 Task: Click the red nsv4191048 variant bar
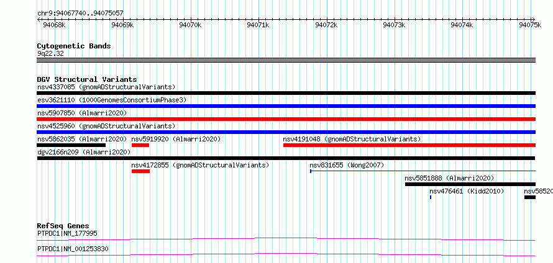coord(409,145)
